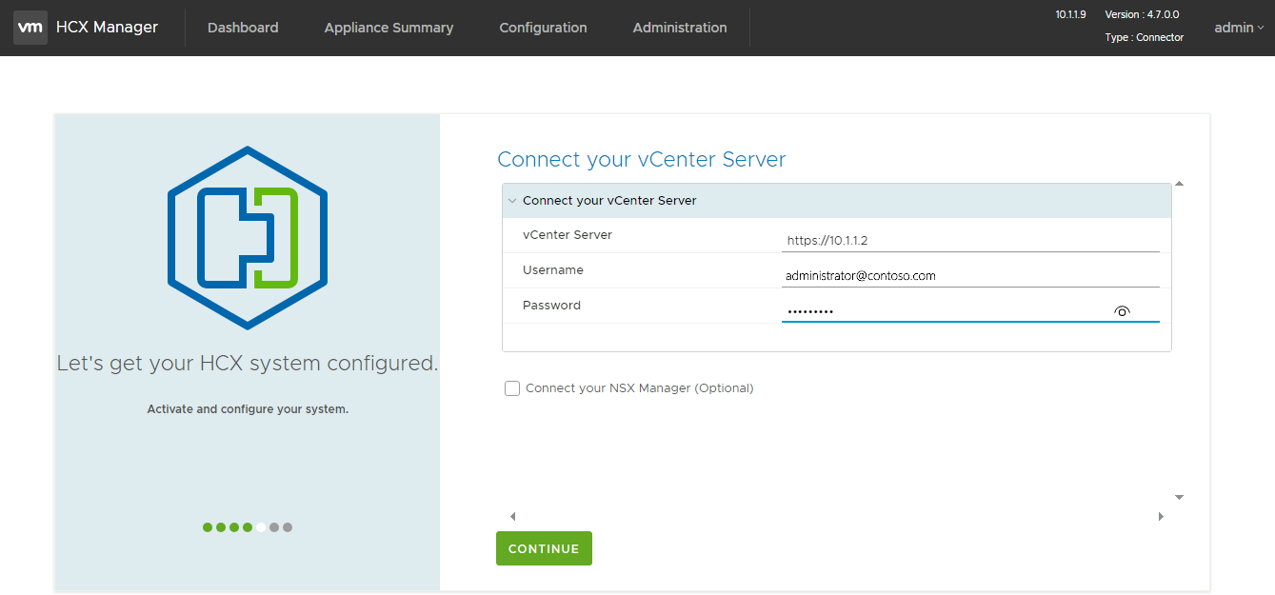The height and width of the screenshot is (595, 1275).
Task: Select the last grey progress dot
Action: pos(288,527)
